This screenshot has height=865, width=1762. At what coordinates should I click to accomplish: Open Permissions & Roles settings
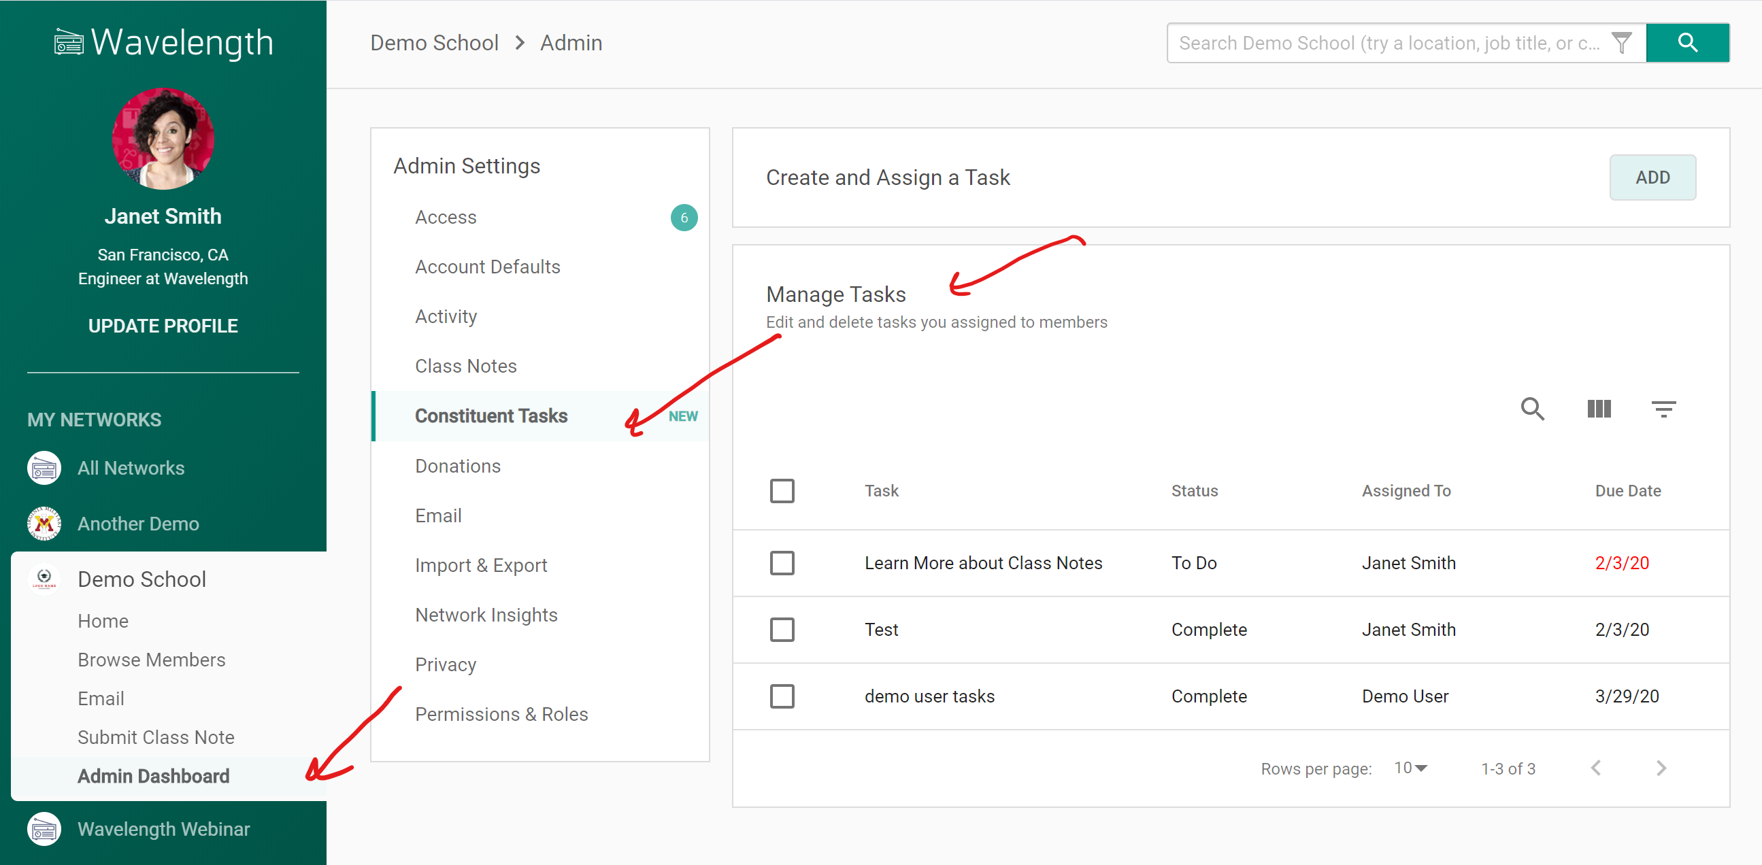(x=501, y=714)
